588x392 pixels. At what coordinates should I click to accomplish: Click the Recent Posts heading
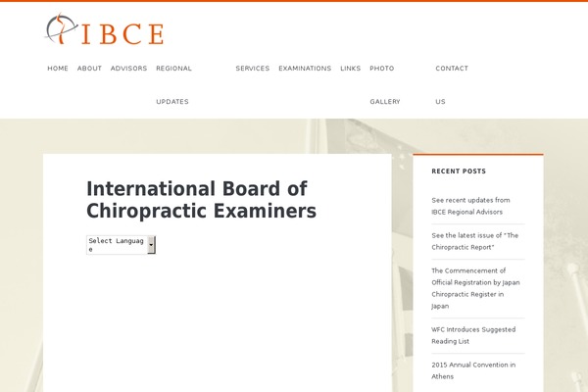pos(459,171)
